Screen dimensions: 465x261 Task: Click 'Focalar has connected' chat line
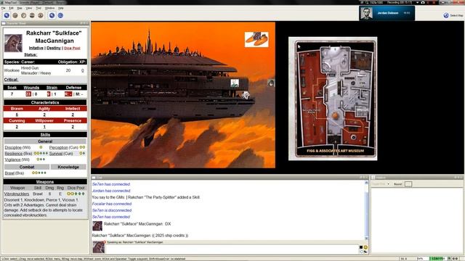pos(112,204)
